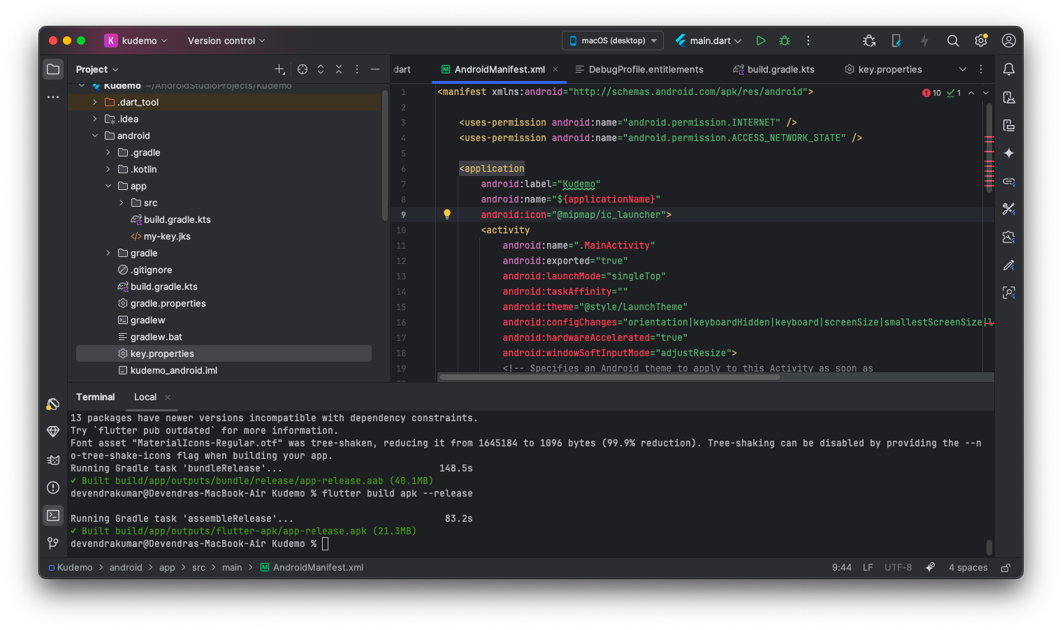The width and height of the screenshot is (1062, 630).
Task: Expand the src folder
Action: (122, 203)
